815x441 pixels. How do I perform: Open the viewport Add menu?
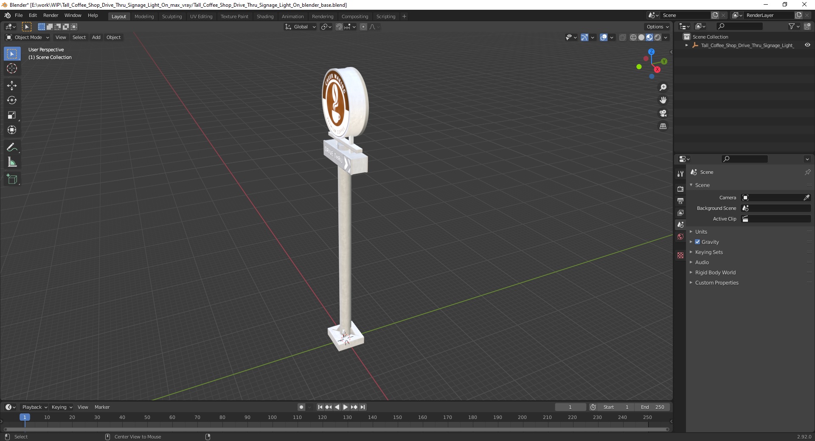[96, 37]
